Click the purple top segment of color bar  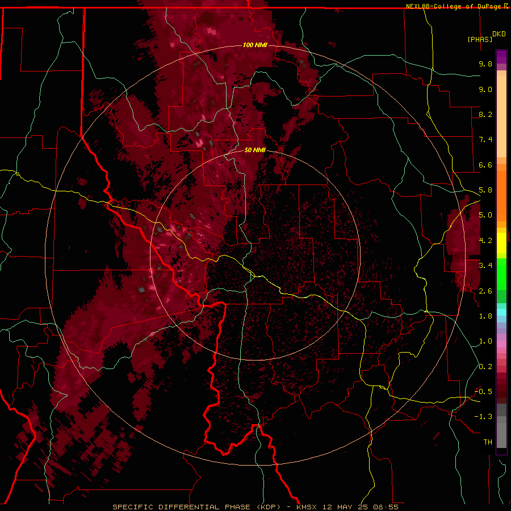pyautogui.click(x=501, y=57)
